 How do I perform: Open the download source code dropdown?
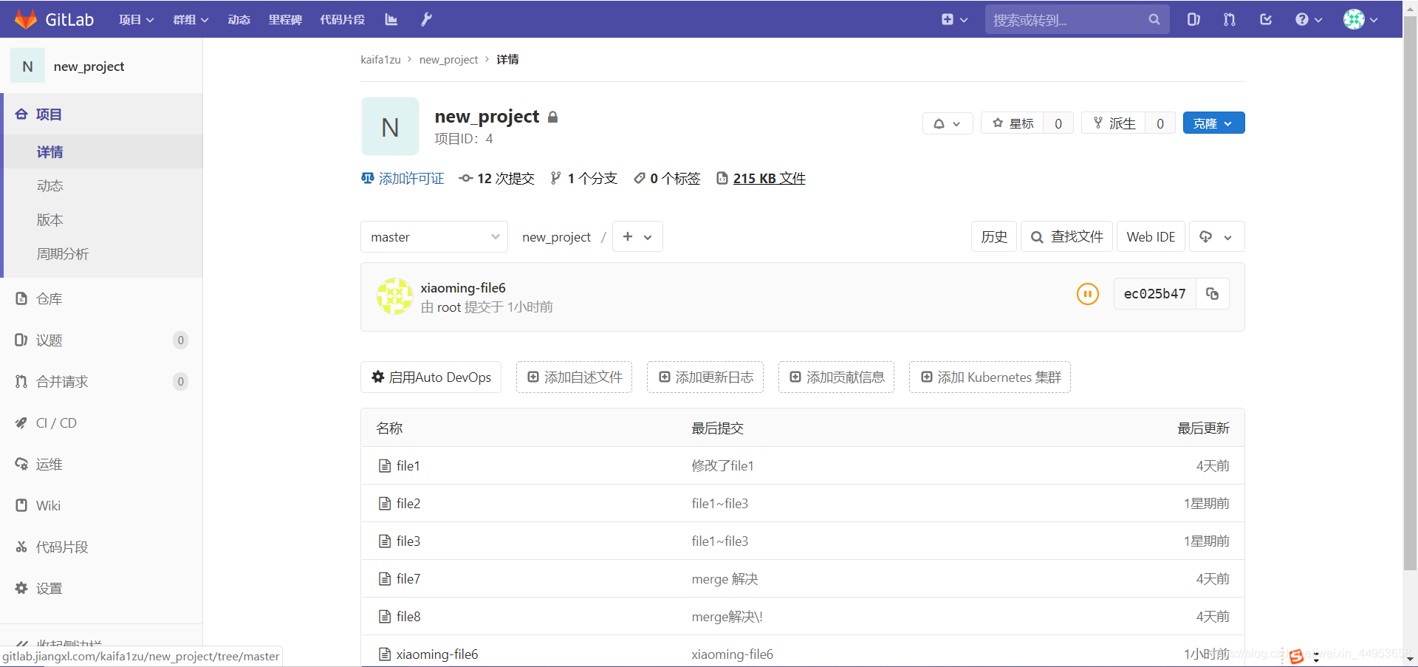coord(1216,237)
